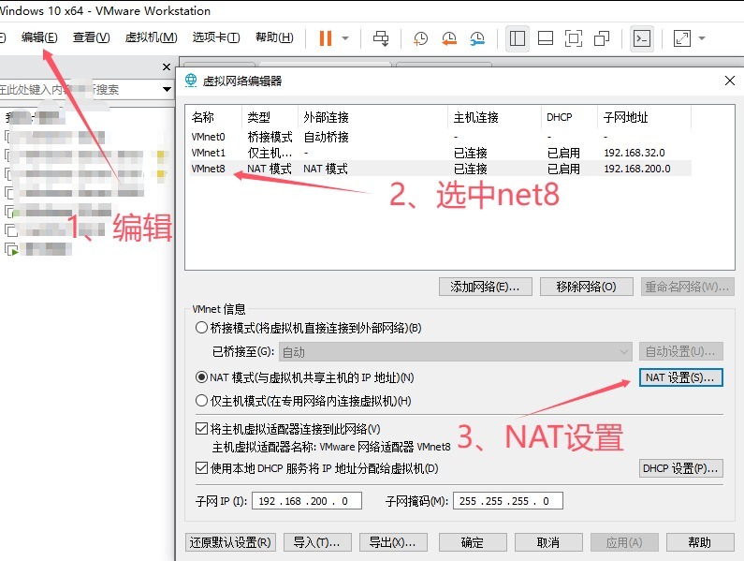
Task: Enter full screen mode icon
Action: tap(574, 38)
